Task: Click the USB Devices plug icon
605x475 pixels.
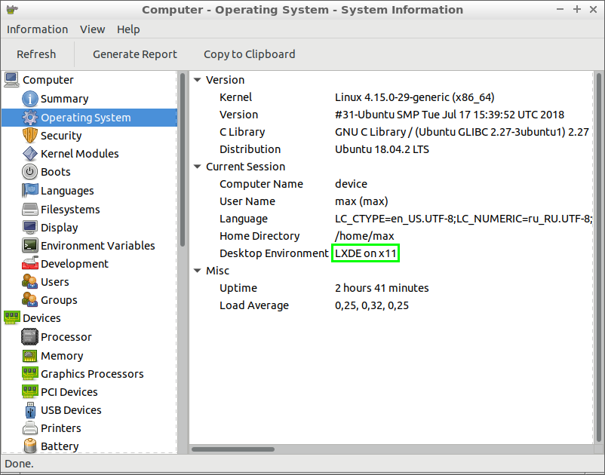Action: tap(30, 410)
